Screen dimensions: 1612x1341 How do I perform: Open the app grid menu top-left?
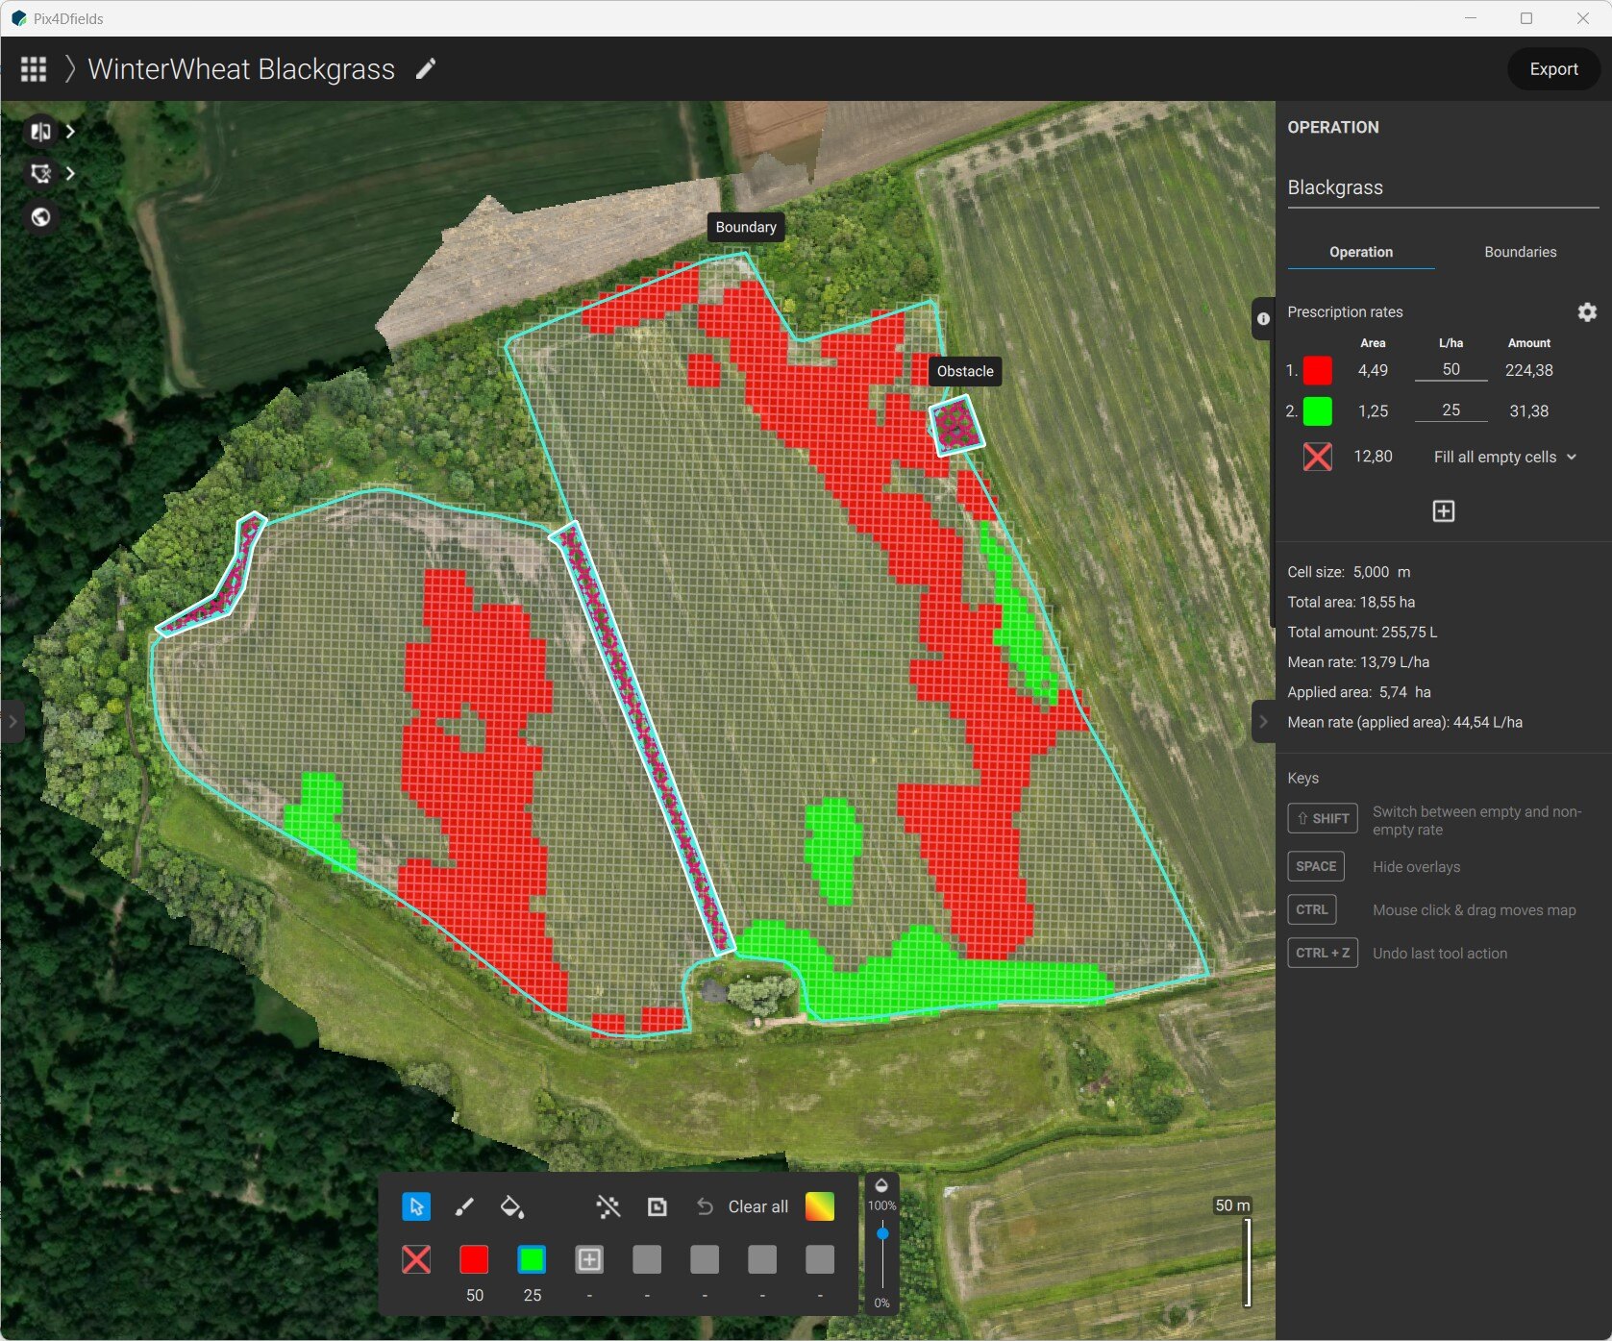coord(33,68)
